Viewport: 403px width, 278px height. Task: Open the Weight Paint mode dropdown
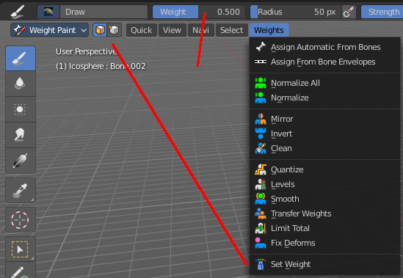click(x=50, y=30)
